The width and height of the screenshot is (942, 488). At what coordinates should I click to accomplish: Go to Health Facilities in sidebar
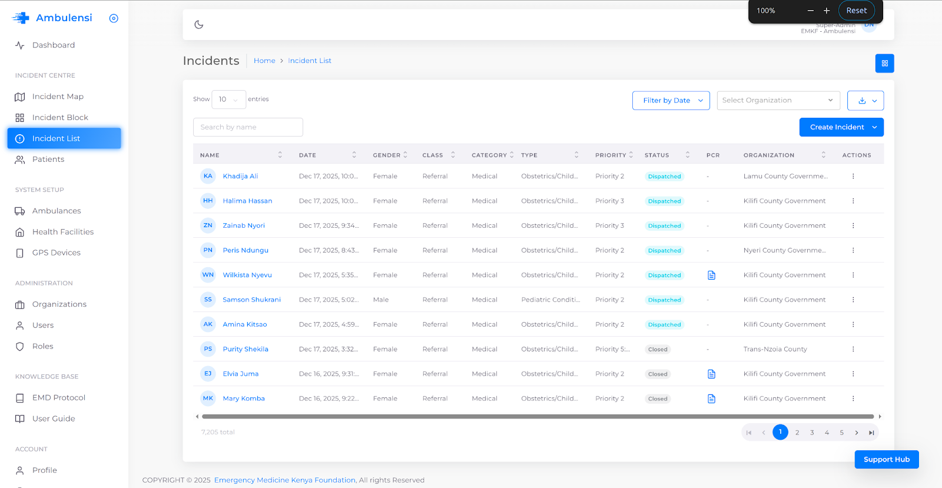click(x=63, y=232)
